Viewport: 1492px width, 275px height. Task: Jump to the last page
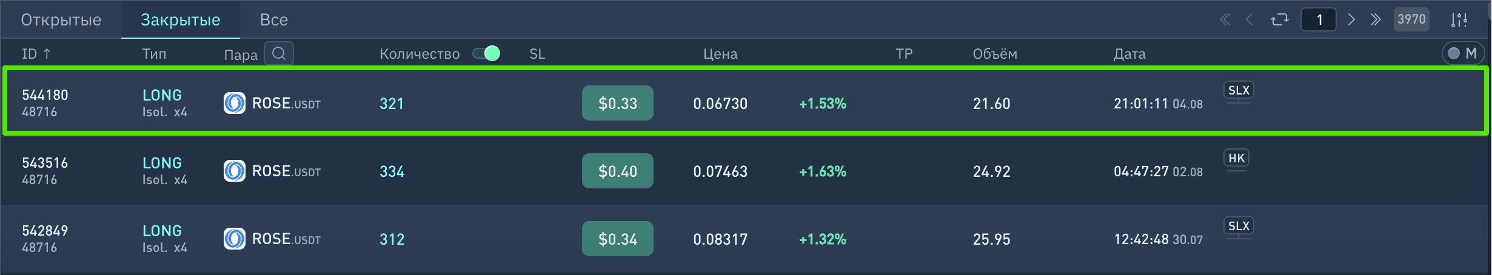[1376, 20]
